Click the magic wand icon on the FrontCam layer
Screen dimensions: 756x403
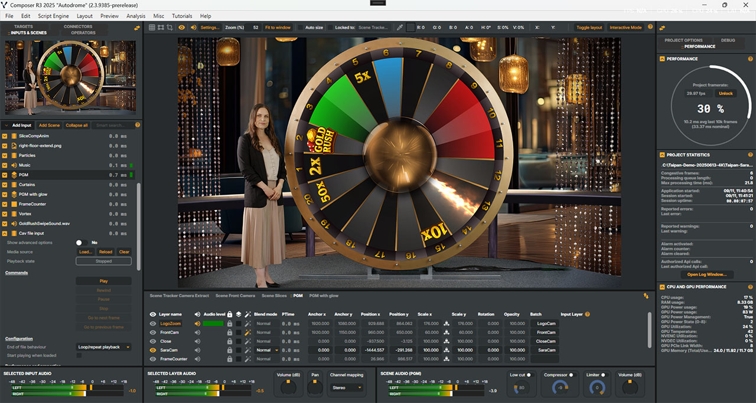pyautogui.click(x=248, y=332)
